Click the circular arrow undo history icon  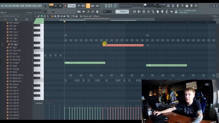coord(168,6)
